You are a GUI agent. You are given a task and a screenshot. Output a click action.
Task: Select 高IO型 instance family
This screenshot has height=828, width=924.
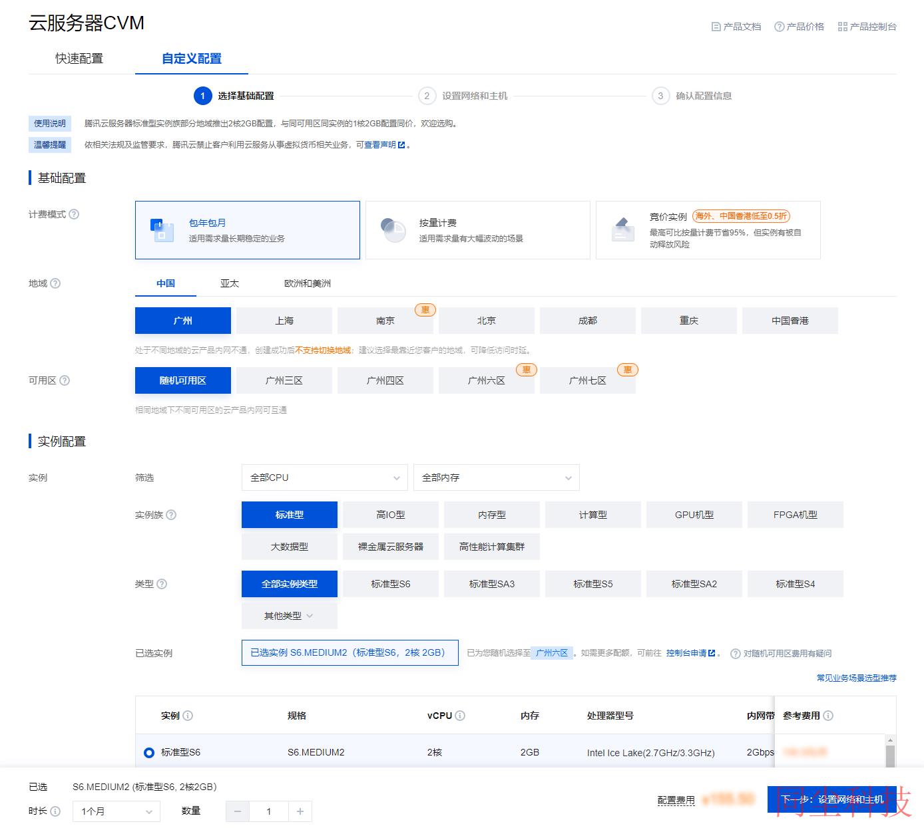click(x=391, y=515)
